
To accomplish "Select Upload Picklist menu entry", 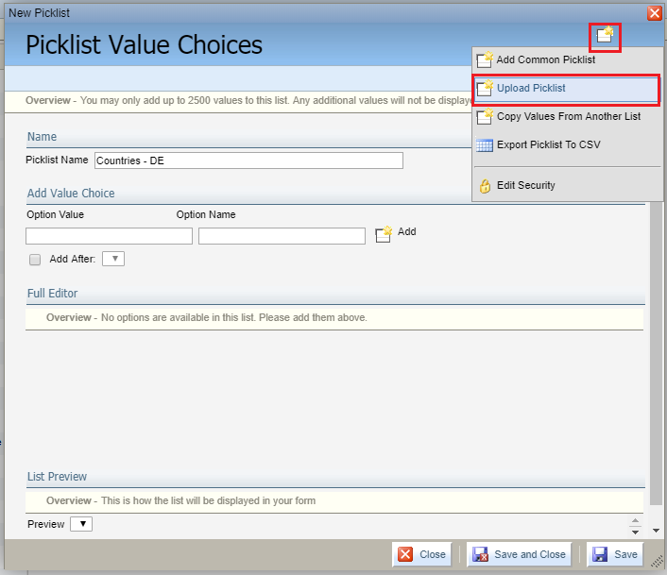I will tap(566, 89).
